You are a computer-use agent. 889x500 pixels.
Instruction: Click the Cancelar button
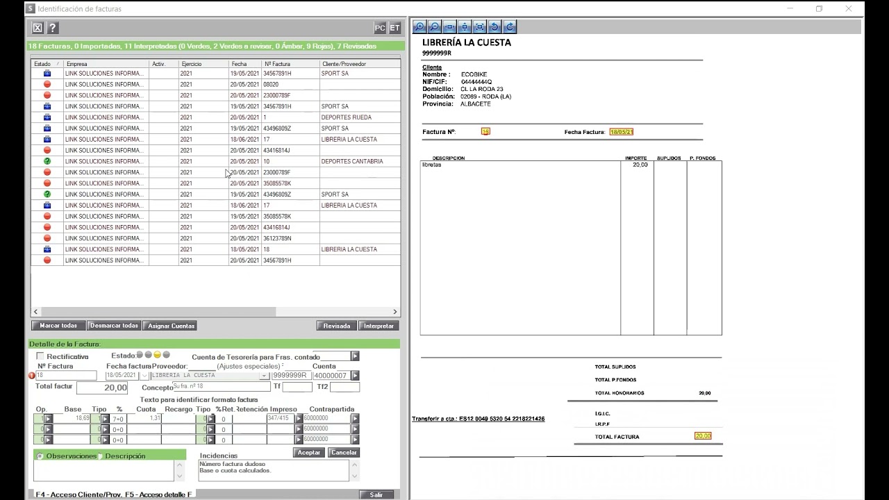tap(344, 453)
